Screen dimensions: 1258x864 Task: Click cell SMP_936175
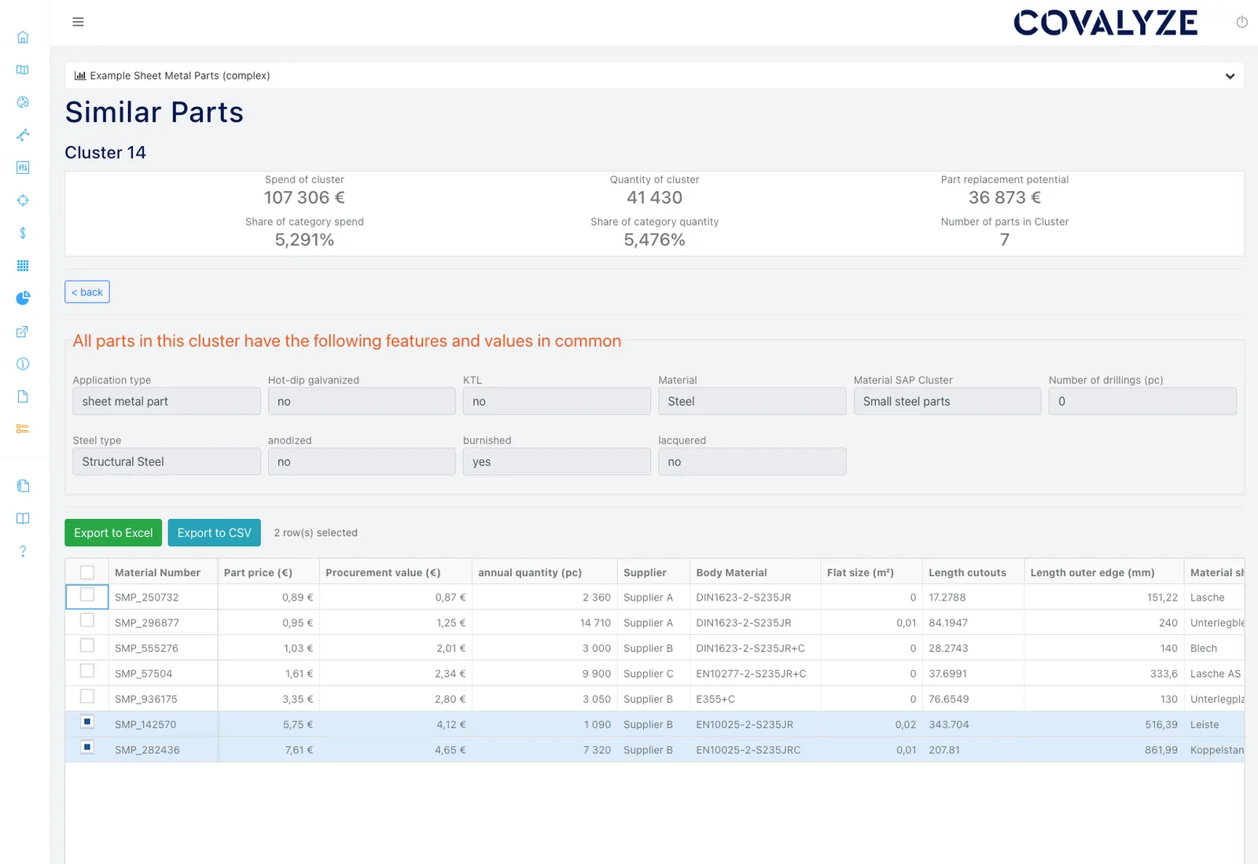(163, 699)
